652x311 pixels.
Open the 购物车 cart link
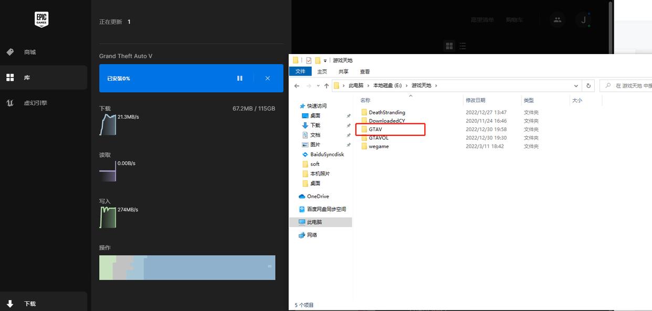tap(514, 20)
